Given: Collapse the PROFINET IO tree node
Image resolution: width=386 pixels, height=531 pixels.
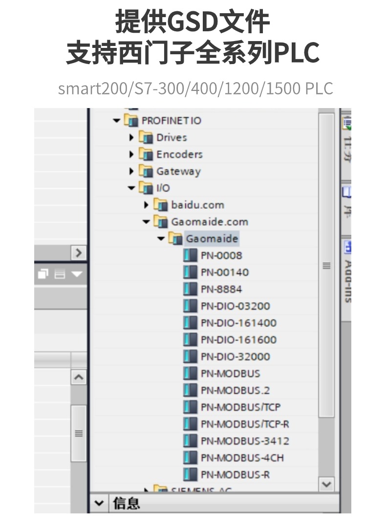Looking at the screenshot, I should (x=117, y=121).
